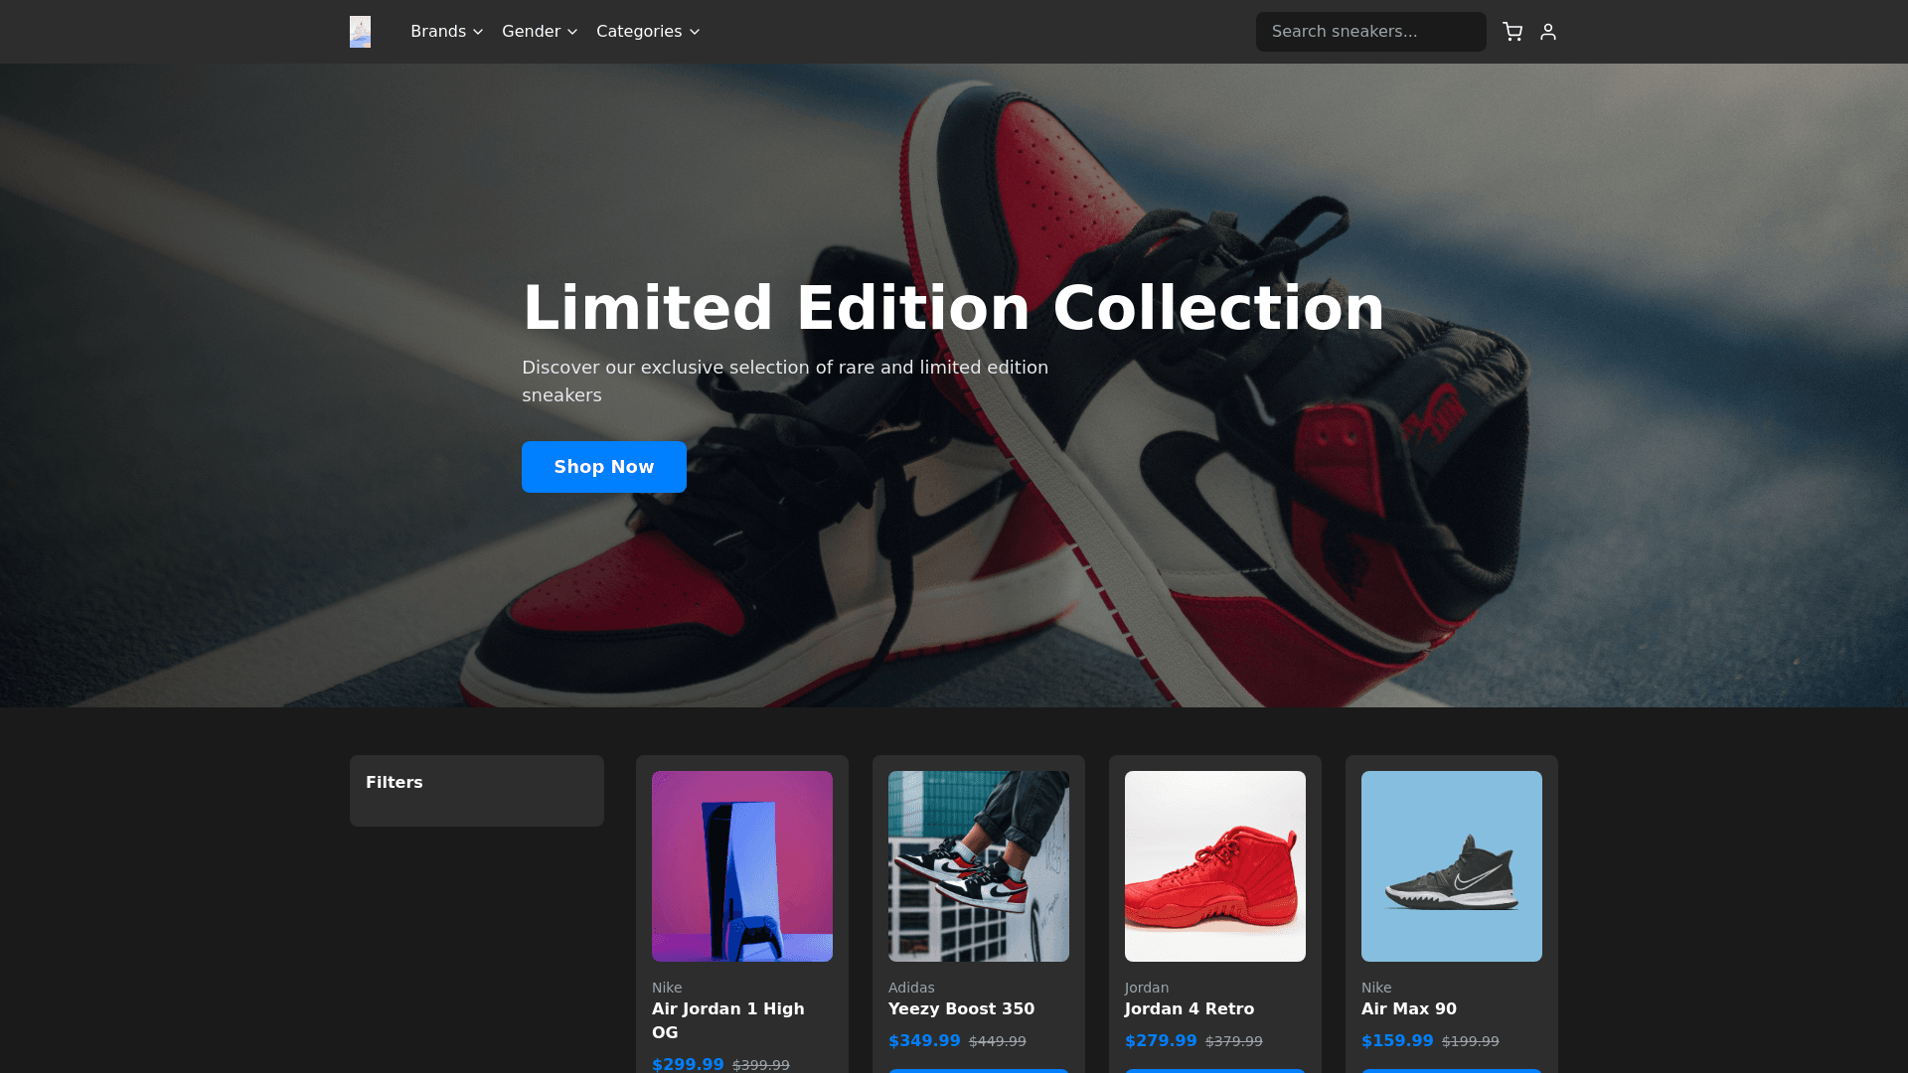Image resolution: width=1908 pixels, height=1073 pixels.
Task: Click the site logo icon
Action: (x=360, y=32)
